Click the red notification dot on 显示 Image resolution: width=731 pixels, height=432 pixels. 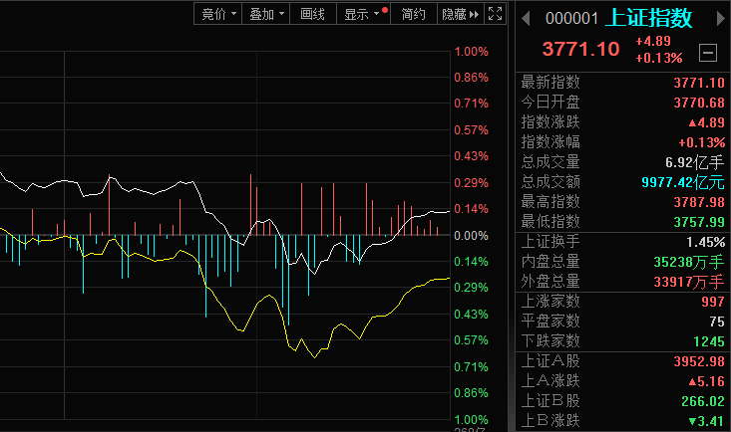coord(385,10)
